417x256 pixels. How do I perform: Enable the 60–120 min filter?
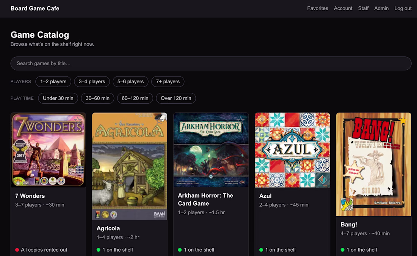coord(135,98)
